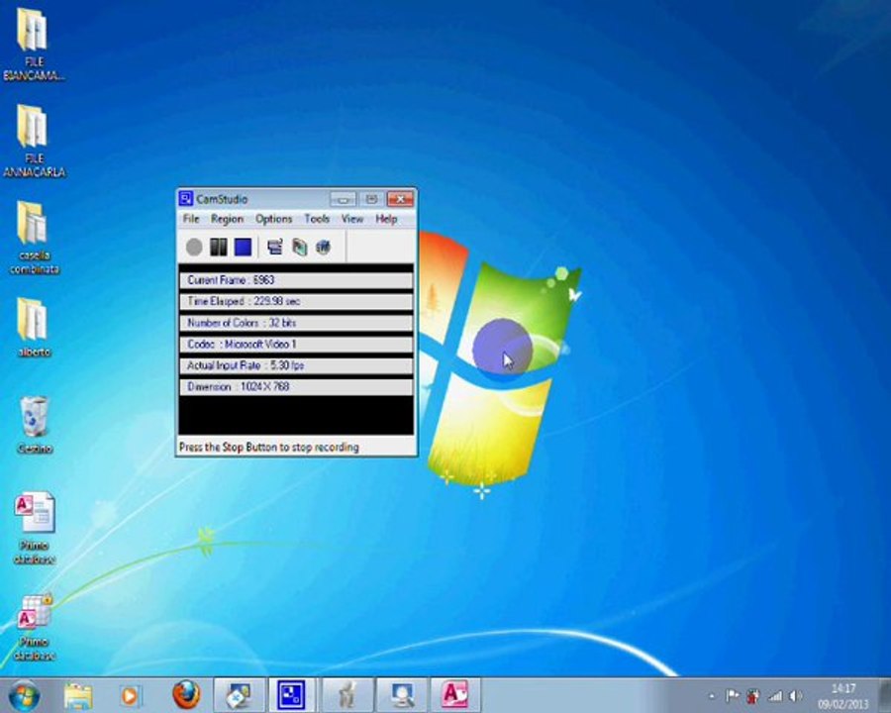The image size is (891, 713).
Task: Select the locked Primo database icon
Action: pos(34,627)
